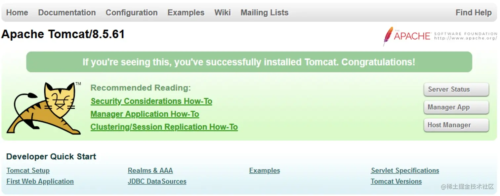Open the JDBC DataSources link
Viewport: 500px width, 196px height.
coord(157,181)
